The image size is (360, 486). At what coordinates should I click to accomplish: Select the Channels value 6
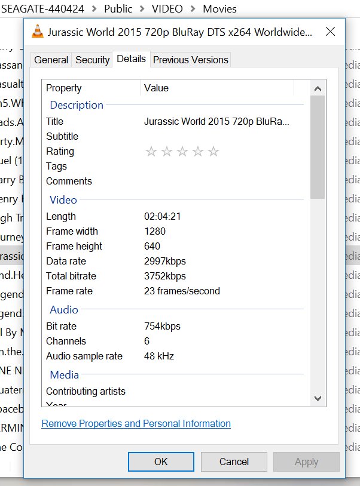pyautogui.click(x=147, y=342)
